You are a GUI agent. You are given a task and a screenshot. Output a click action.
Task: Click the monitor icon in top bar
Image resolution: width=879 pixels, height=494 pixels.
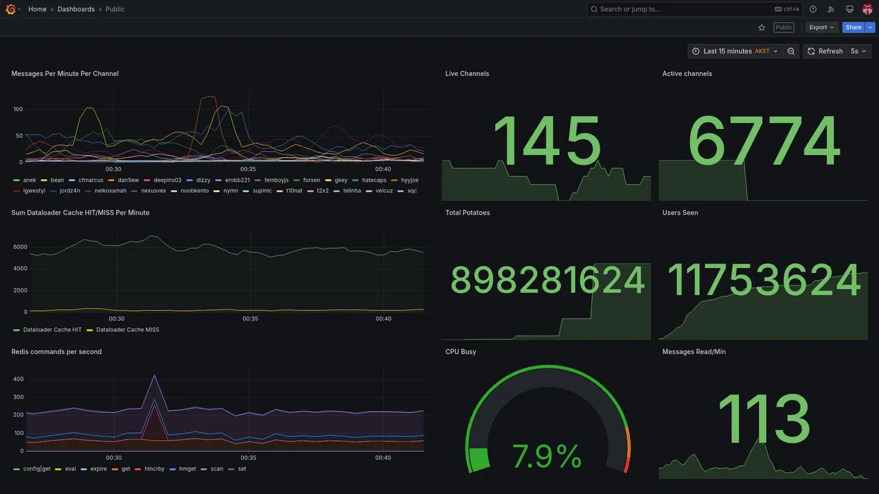[849, 9]
